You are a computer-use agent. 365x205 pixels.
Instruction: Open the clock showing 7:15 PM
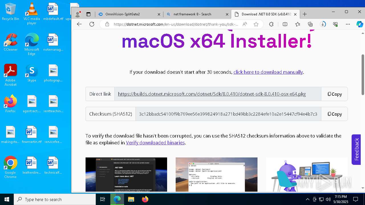point(341,199)
